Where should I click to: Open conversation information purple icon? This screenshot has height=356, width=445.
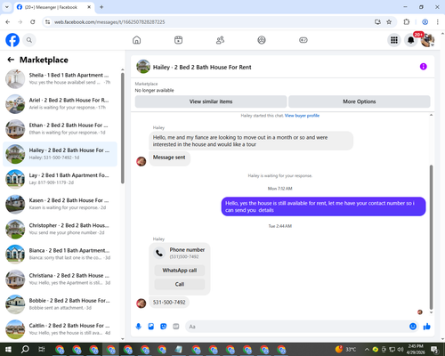pyautogui.click(x=423, y=67)
